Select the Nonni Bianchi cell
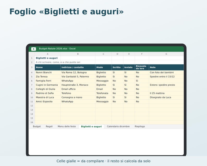Viewport: 207px width, 166px height. [x=48, y=72]
